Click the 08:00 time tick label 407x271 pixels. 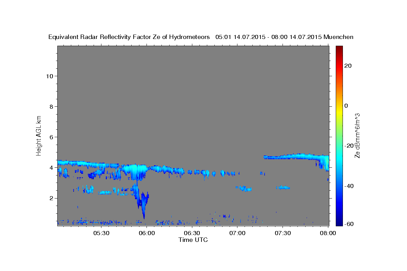(x=328, y=233)
